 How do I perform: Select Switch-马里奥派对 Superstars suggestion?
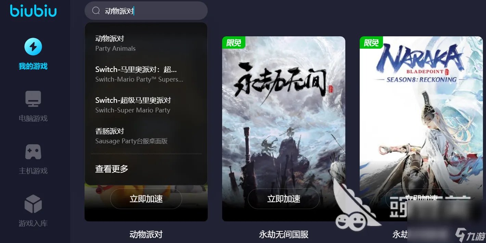point(146,74)
